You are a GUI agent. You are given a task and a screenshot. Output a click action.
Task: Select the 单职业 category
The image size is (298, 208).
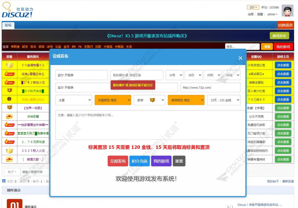point(15,47)
